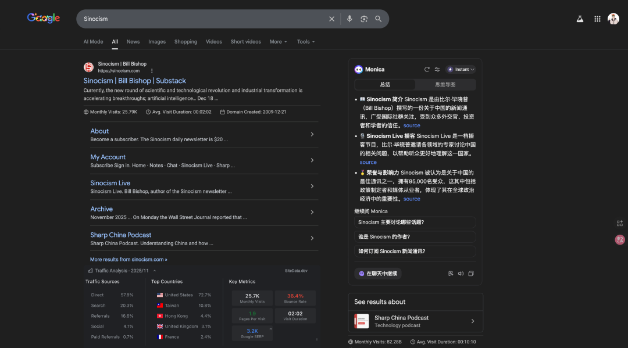Go to Google home via logo
Image resolution: width=628 pixels, height=348 pixels.
click(x=44, y=18)
